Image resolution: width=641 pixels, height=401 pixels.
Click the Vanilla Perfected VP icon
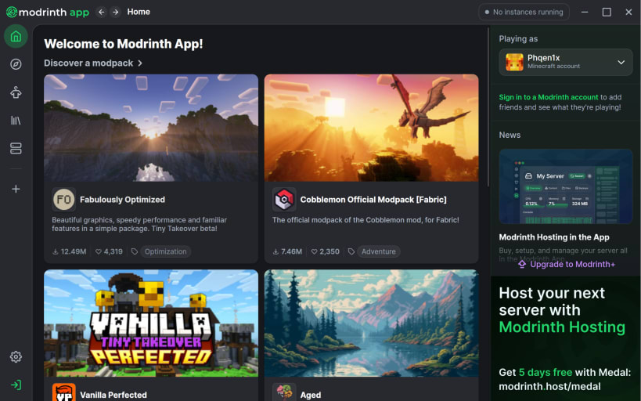coord(63,392)
